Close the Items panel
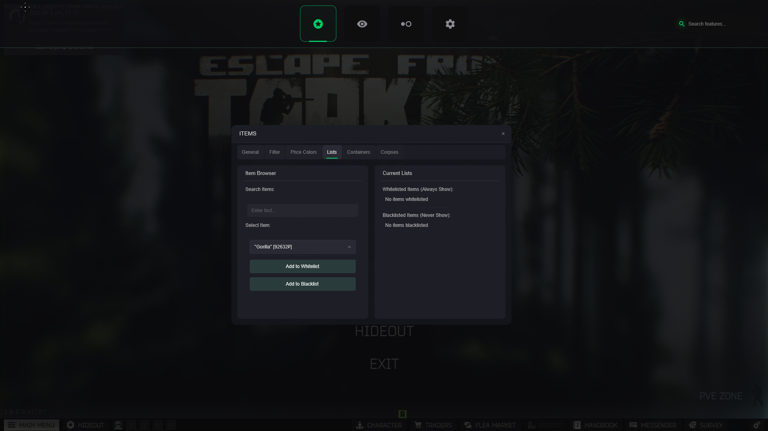Screen dimensions: 768x431 coord(503,134)
